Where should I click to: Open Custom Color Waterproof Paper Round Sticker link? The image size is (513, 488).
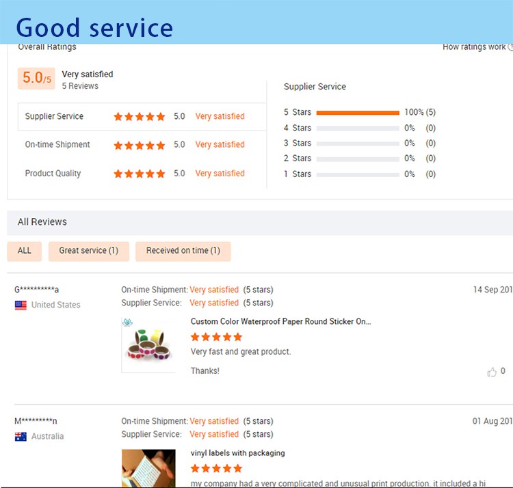(x=280, y=321)
